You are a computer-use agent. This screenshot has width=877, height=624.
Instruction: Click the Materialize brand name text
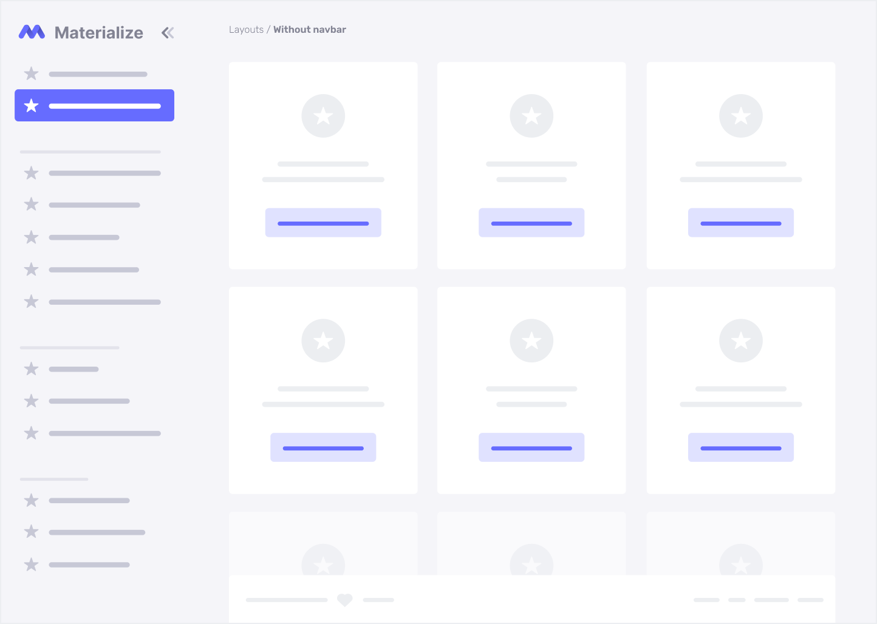click(99, 33)
